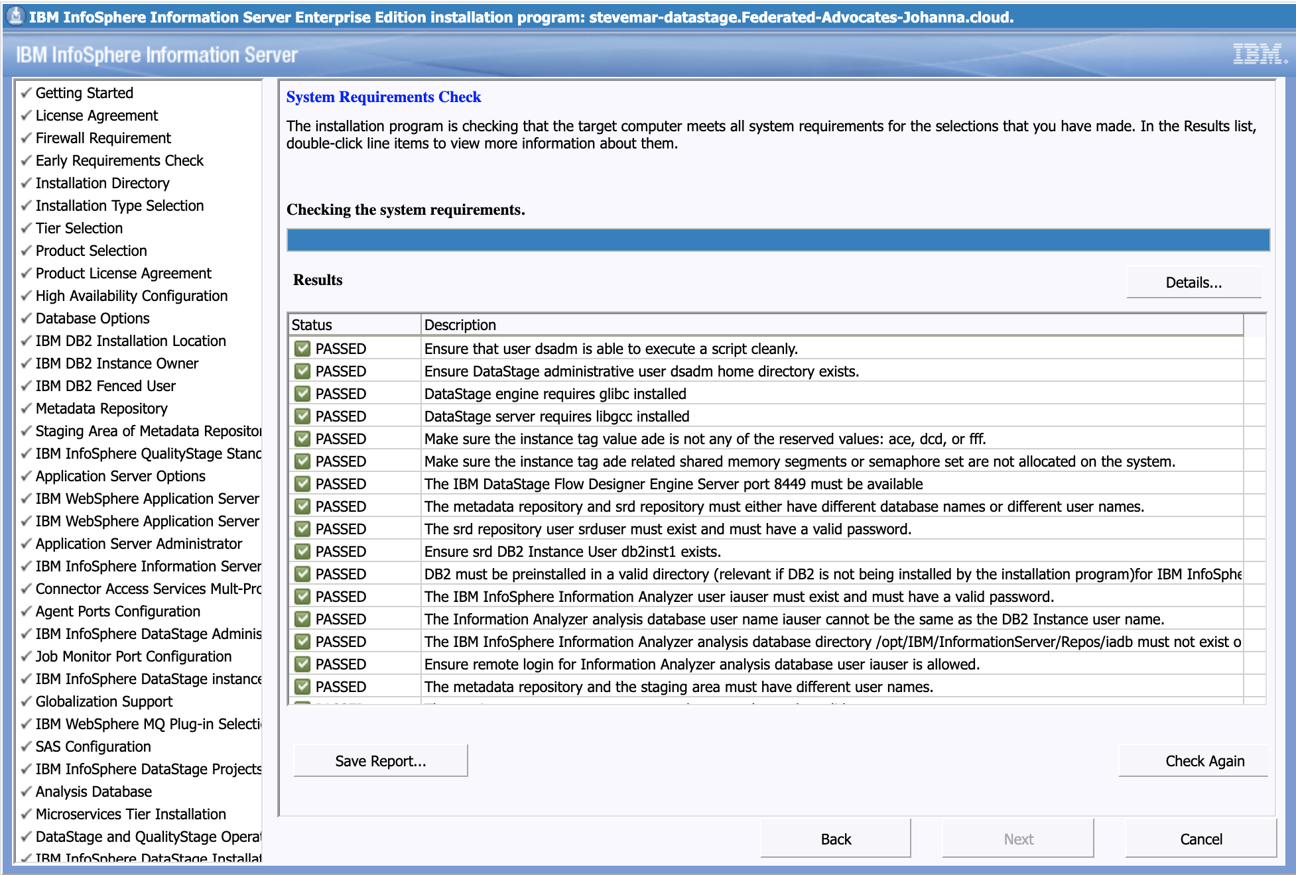Click the Status column header
The height and width of the screenshot is (875, 1296).
pyautogui.click(x=355, y=325)
